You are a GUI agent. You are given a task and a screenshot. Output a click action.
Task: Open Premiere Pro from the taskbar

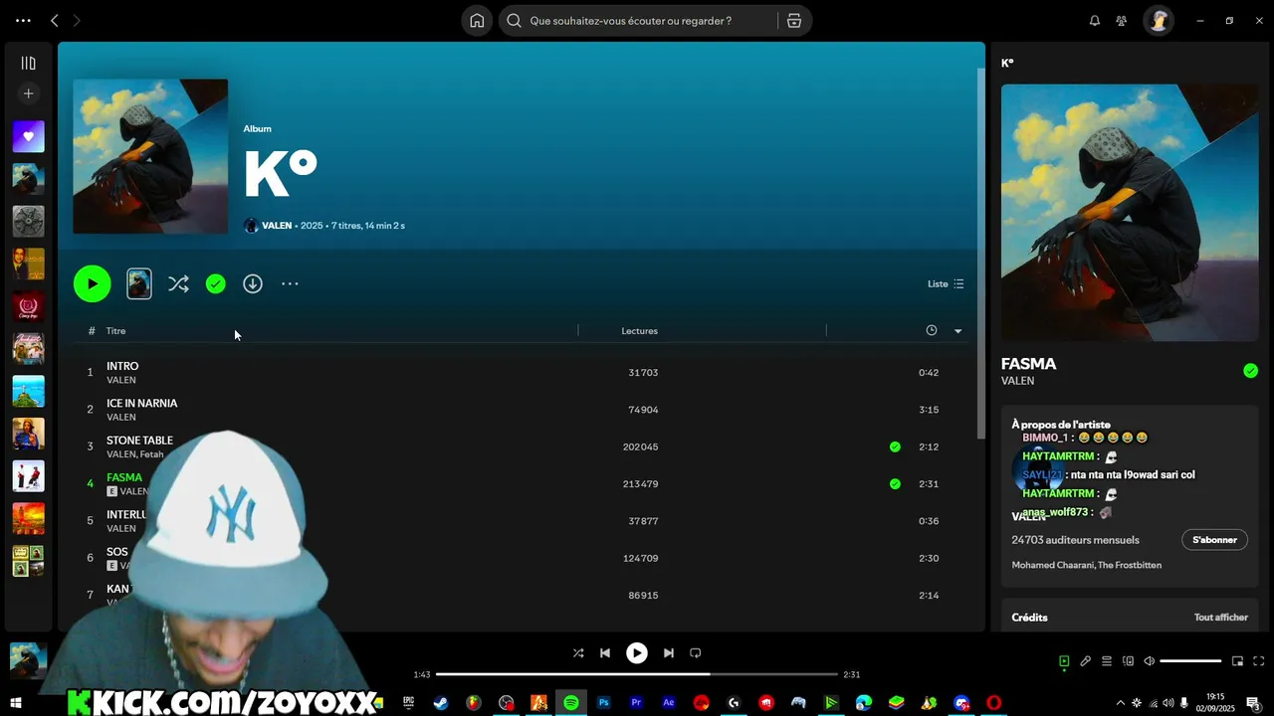[636, 703]
